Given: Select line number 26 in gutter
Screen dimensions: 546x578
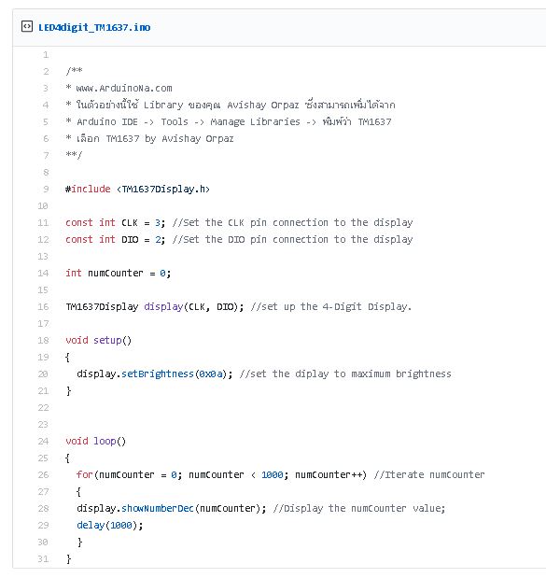Looking at the screenshot, I should [43, 475].
